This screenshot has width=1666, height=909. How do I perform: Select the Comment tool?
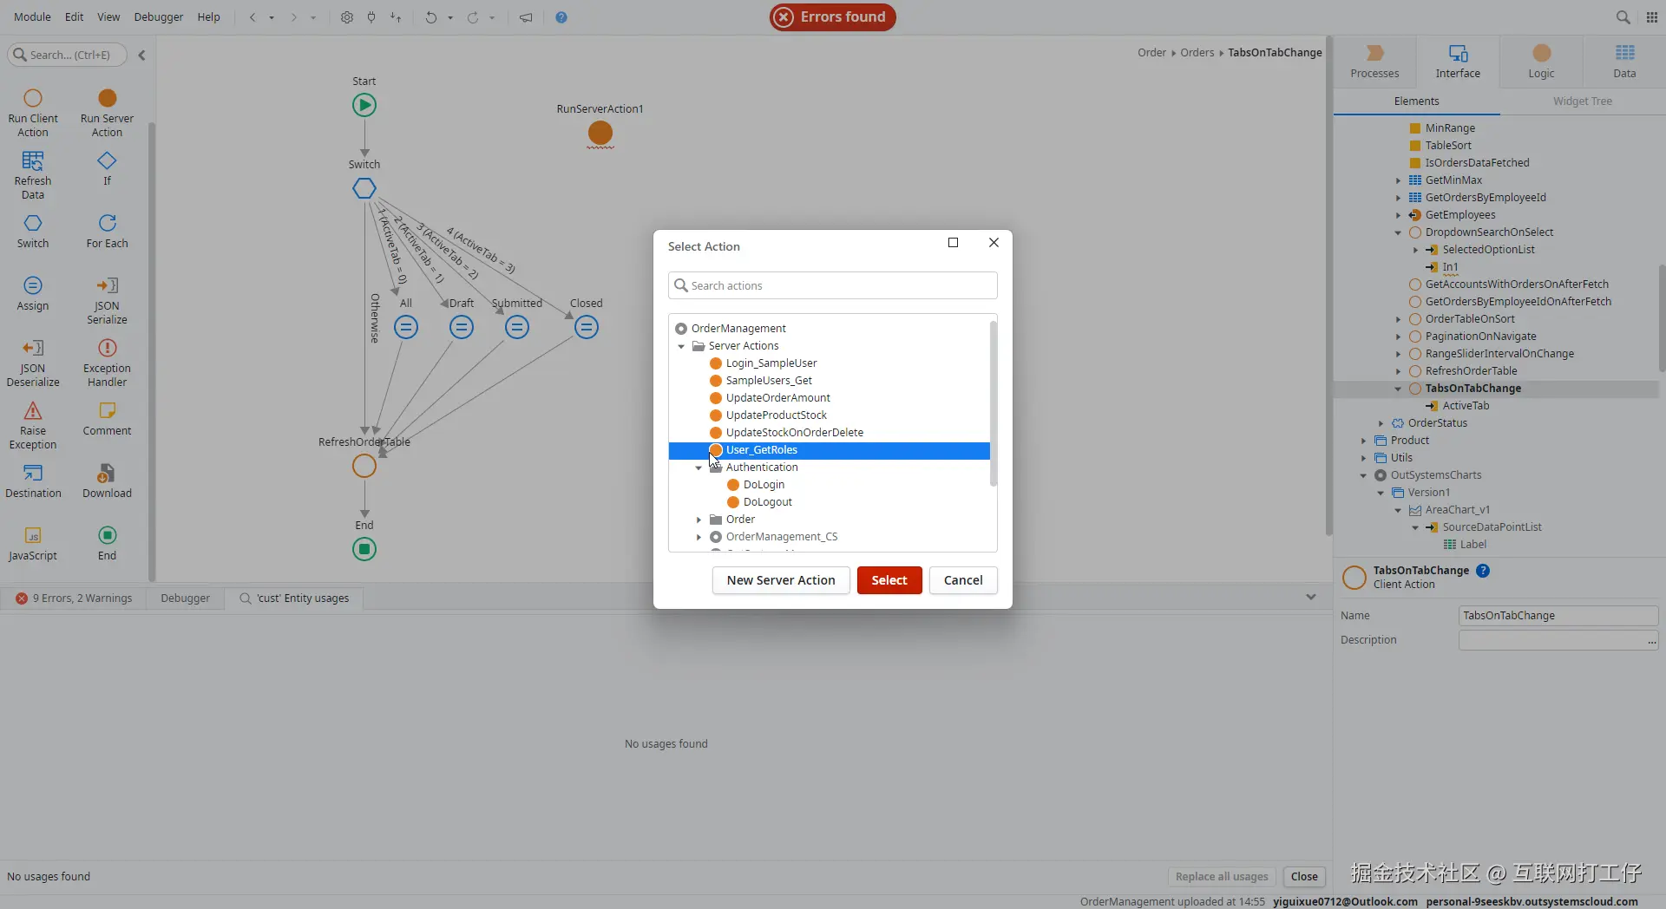pyautogui.click(x=107, y=418)
